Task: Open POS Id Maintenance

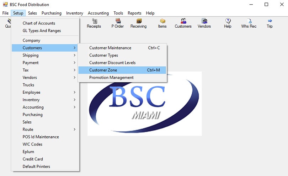Action: click(46, 137)
